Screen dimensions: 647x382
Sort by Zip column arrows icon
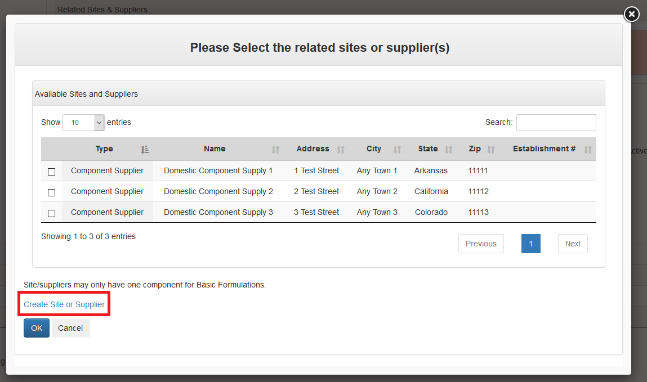pyautogui.click(x=491, y=150)
